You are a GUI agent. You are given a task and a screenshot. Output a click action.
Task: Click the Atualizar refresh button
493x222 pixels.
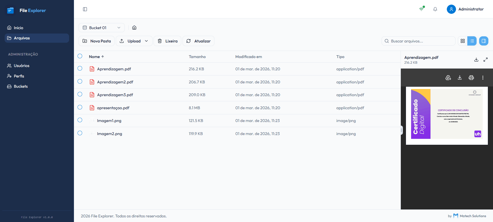tap(198, 41)
